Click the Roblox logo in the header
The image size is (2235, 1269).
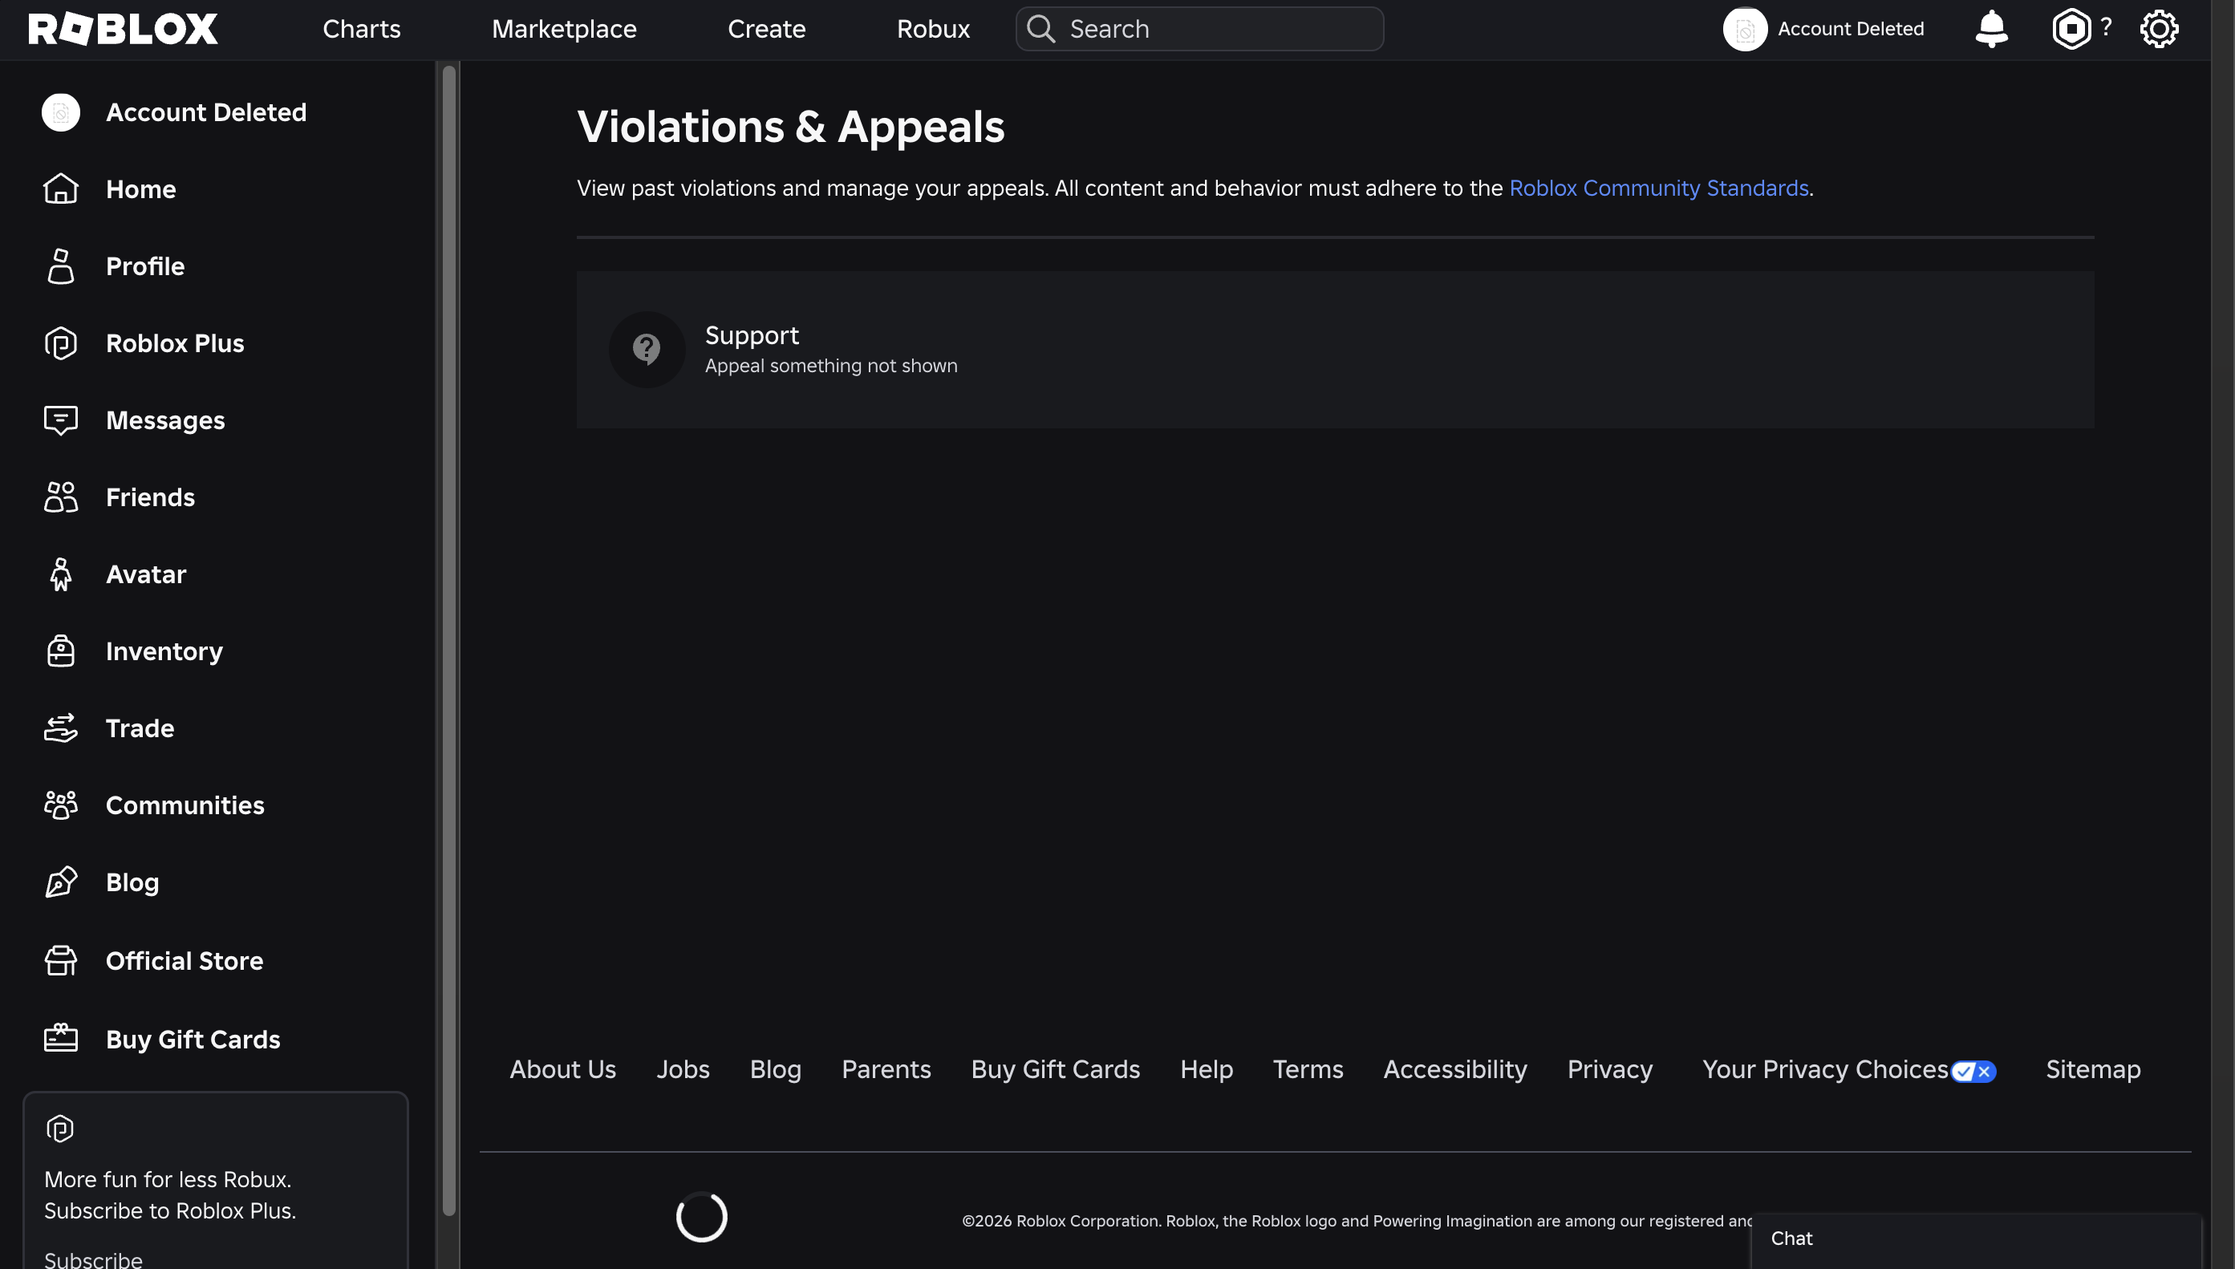(x=123, y=29)
